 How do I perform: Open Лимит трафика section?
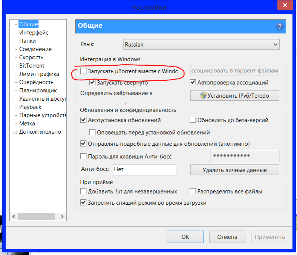point(39,74)
